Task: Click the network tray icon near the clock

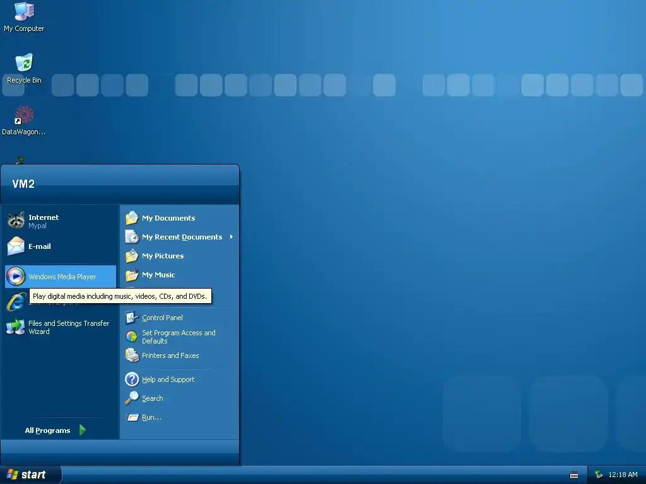Action: coord(599,475)
